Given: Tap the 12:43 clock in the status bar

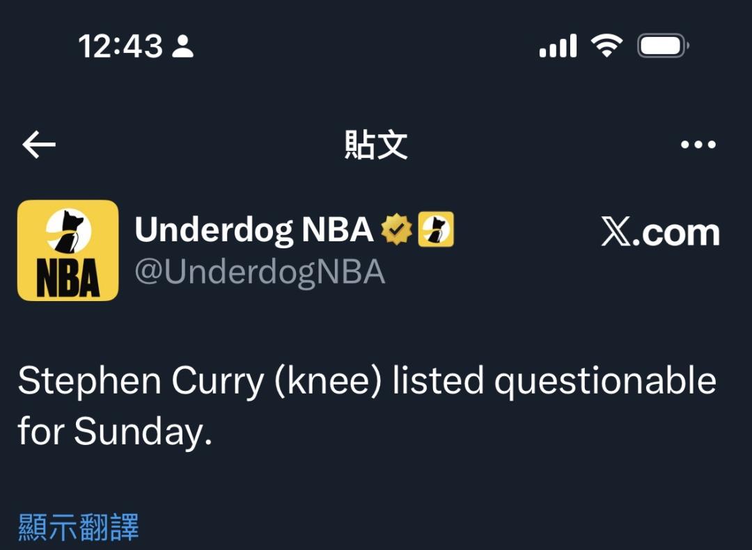Looking at the screenshot, I should pos(120,47).
